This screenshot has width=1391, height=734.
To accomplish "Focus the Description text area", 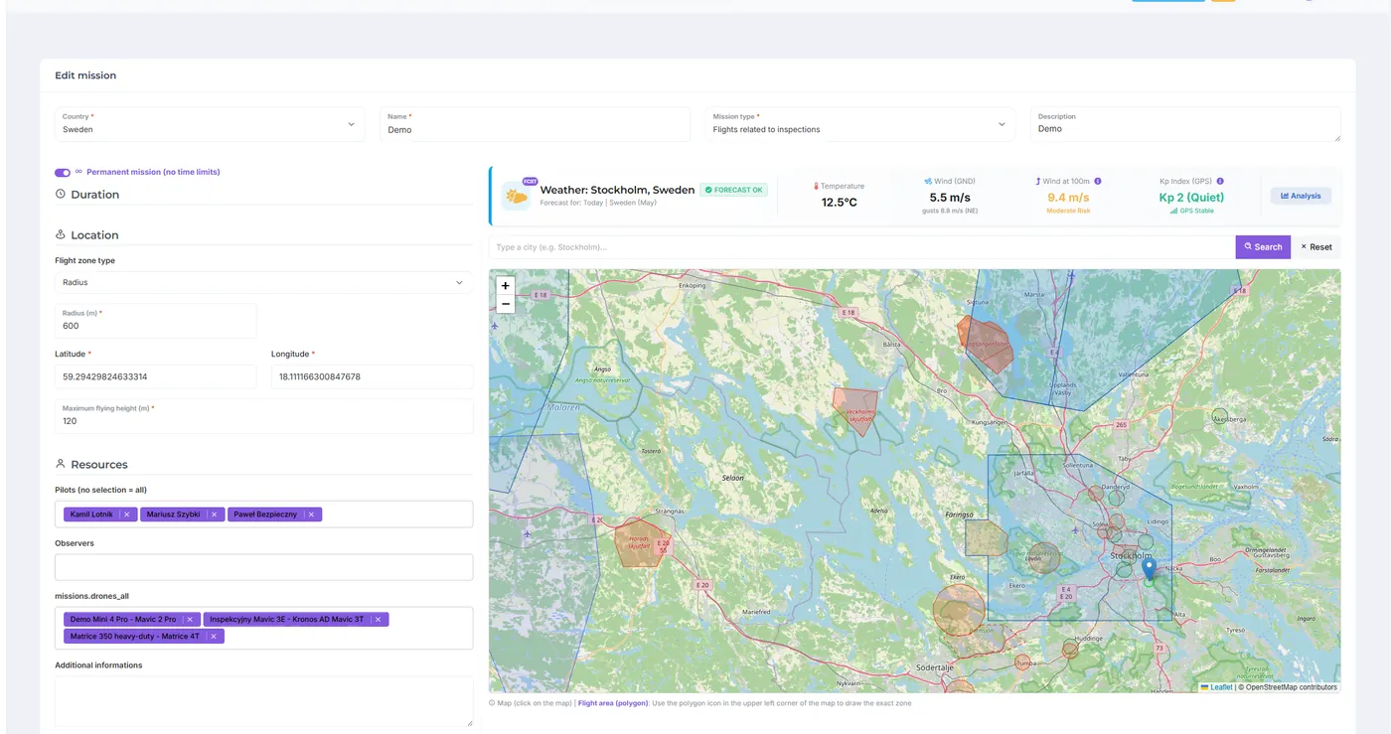I will point(1185,124).
